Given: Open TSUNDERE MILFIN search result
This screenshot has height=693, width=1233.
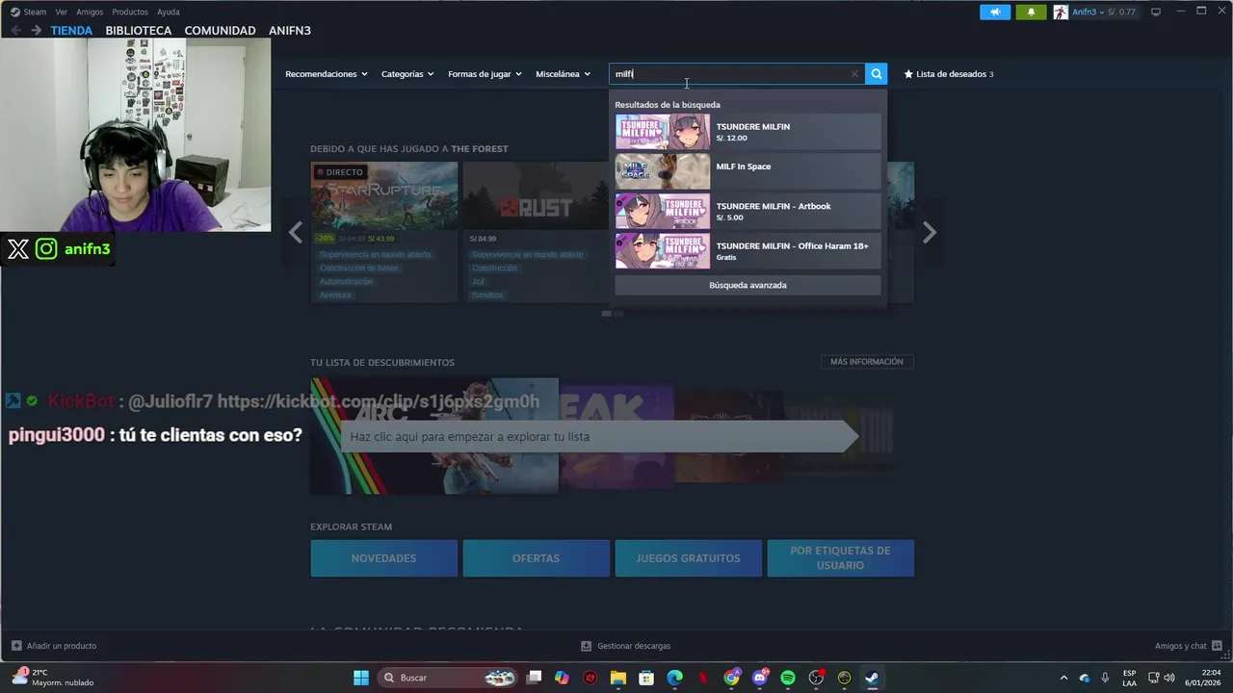Looking at the screenshot, I should (x=748, y=132).
